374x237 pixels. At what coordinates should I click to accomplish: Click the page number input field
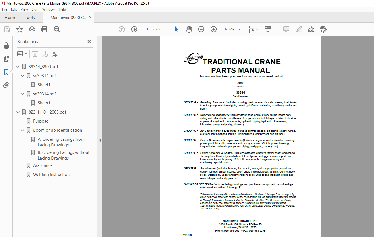(147, 29)
